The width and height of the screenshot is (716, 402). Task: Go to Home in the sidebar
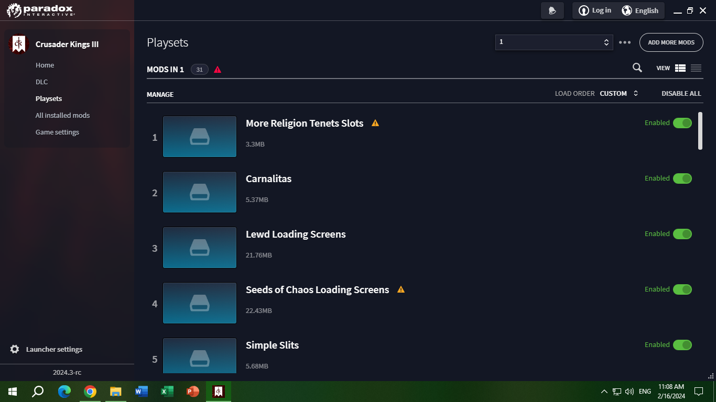point(45,65)
